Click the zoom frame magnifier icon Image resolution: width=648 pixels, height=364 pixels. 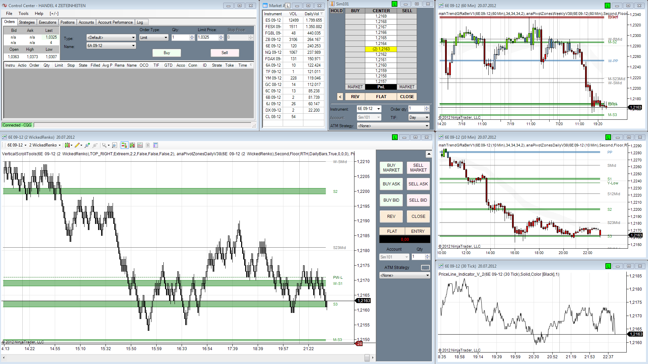click(x=114, y=145)
